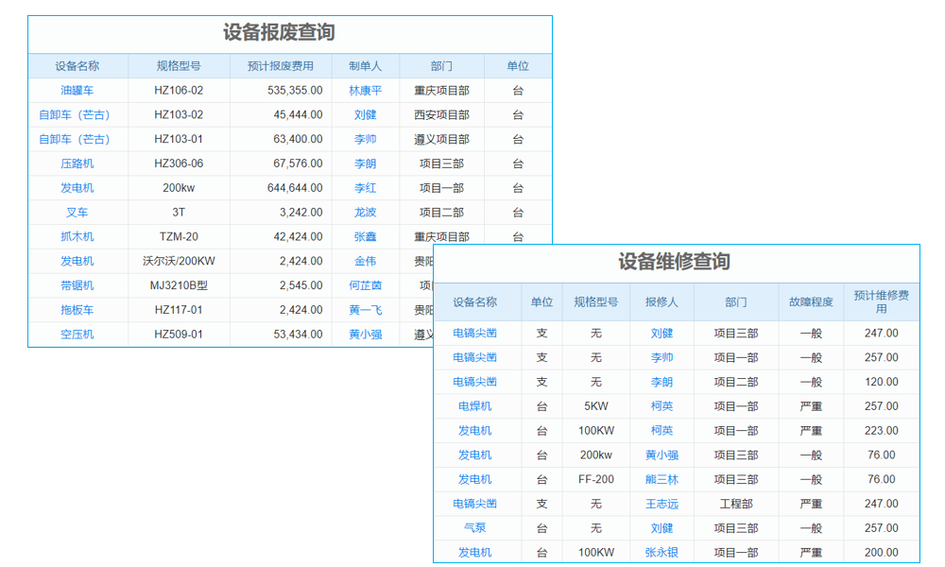This screenshot has height=567, width=945.
Task: Click the 黄小强 reporter link in repair table
Action: click(x=661, y=455)
